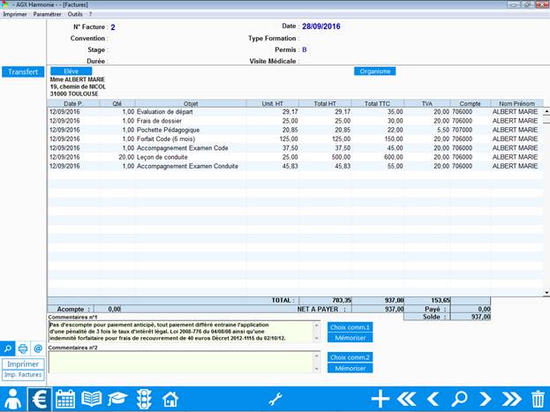Go to next invoice with right arrow
The height and width of the screenshot is (412, 550).
(486, 399)
